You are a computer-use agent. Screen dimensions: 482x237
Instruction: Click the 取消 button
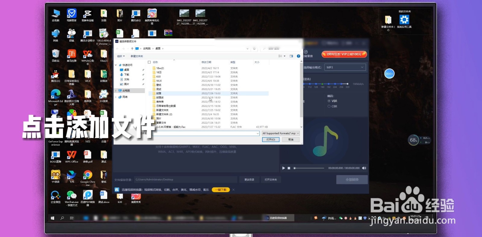coord(291,139)
